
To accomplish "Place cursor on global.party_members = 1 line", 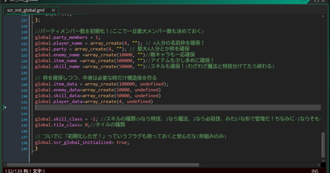I will [68, 37].
